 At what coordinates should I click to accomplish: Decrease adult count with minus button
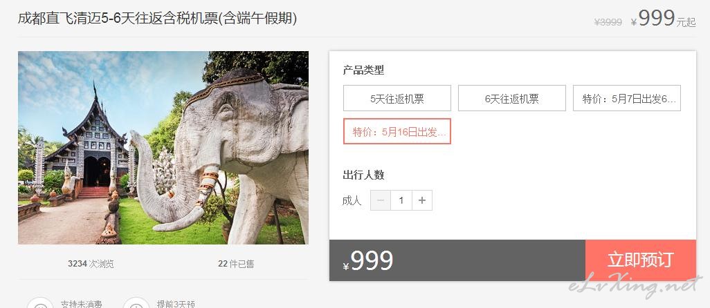point(381,200)
